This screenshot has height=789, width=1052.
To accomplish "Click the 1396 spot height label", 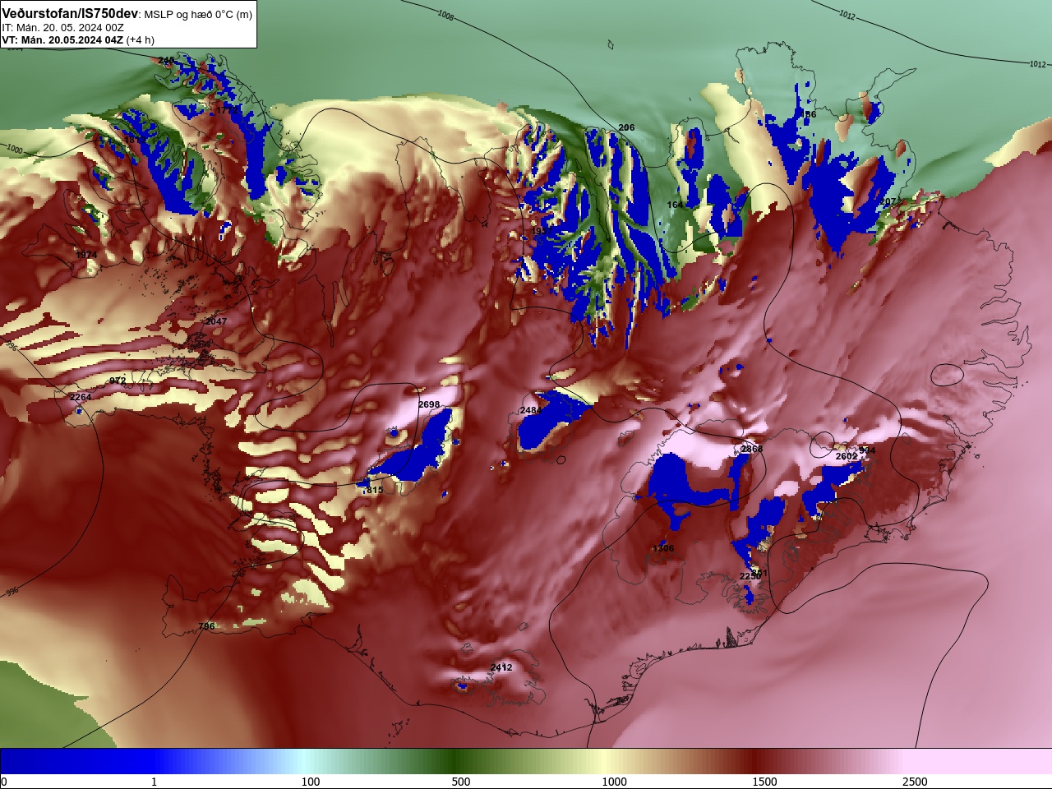I will [662, 548].
